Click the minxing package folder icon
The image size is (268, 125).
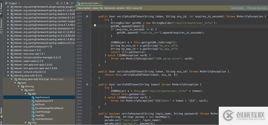coord(22,86)
